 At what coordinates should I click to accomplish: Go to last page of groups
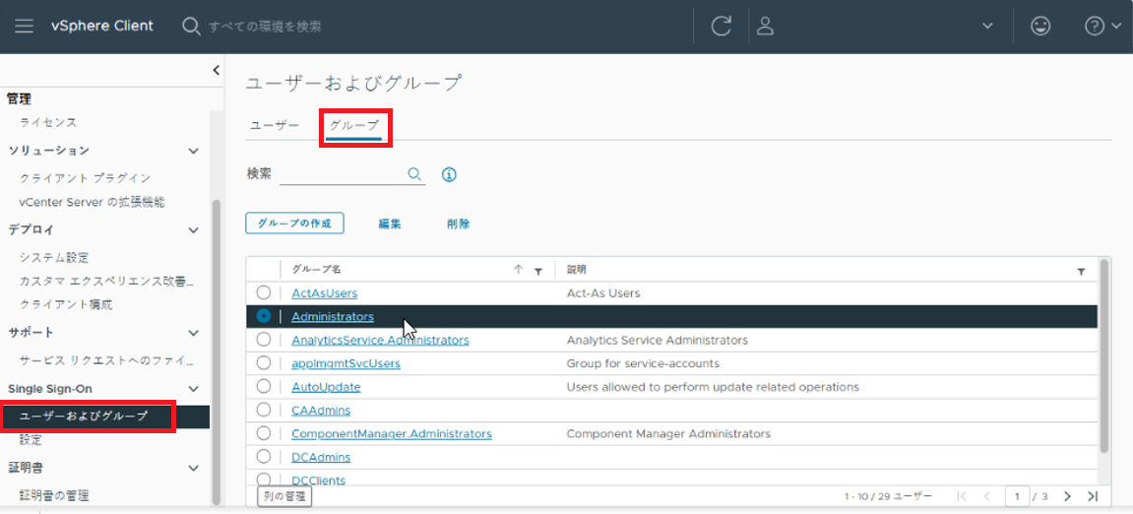(x=1093, y=496)
